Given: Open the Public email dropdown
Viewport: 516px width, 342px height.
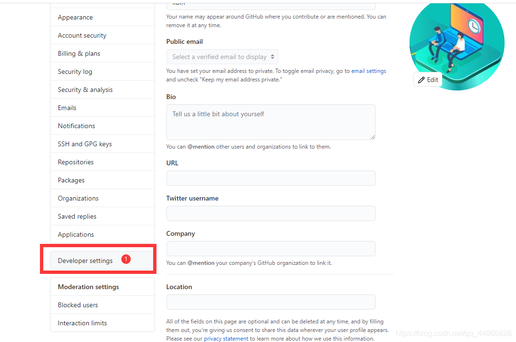Looking at the screenshot, I should pos(222,56).
